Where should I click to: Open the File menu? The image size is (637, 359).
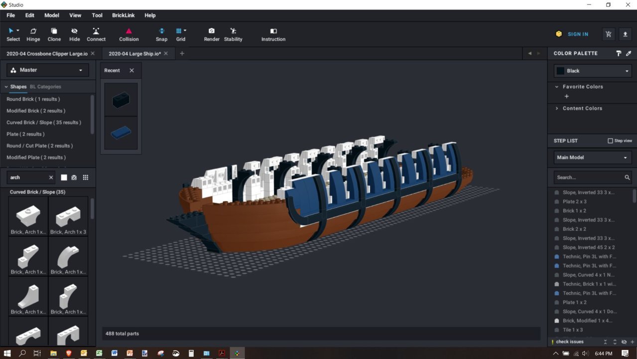pos(10,15)
